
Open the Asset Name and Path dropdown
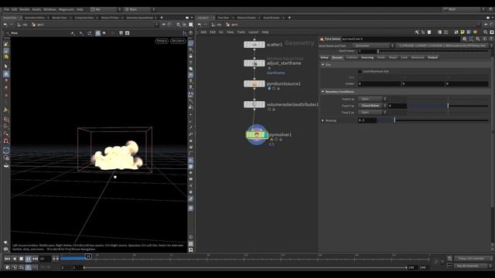pyautogui.click(x=373, y=46)
